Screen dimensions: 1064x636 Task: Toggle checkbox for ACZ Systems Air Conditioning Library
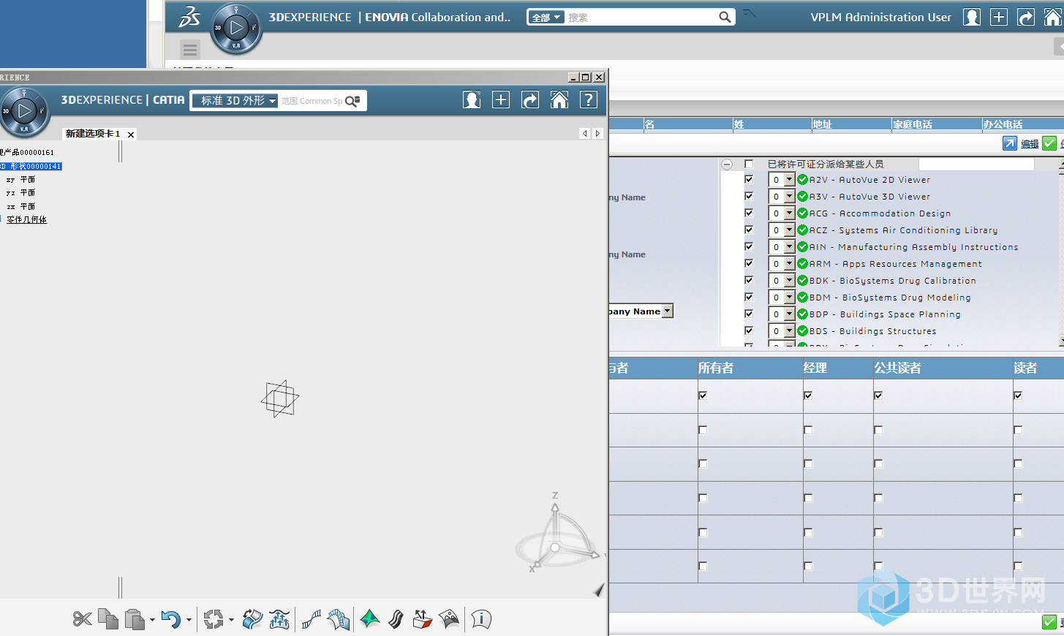pyautogui.click(x=749, y=230)
